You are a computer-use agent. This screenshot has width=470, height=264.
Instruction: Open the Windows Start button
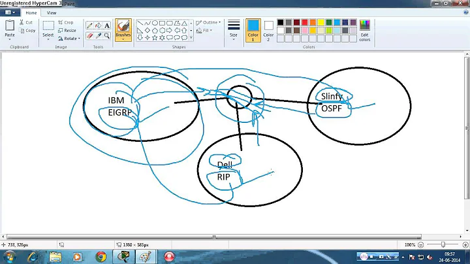point(10,257)
